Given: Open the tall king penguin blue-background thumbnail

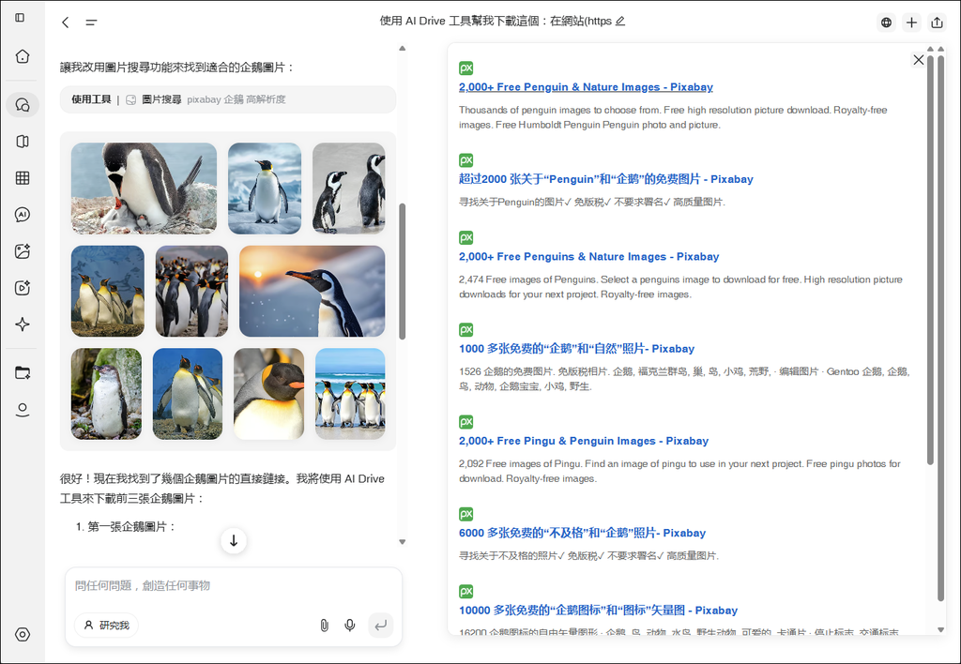Looking at the screenshot, I should pyautogui.click(x=188, y=394).
